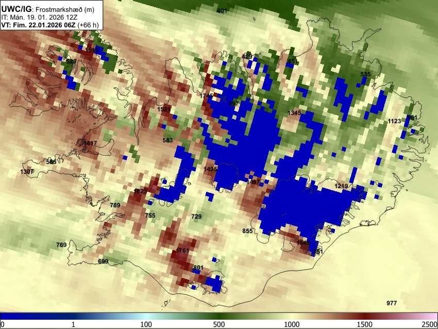Image resolution: width=438 pixels, height=329 pixels.
Task: Click the map value "1497"
Action: point(254,182)
